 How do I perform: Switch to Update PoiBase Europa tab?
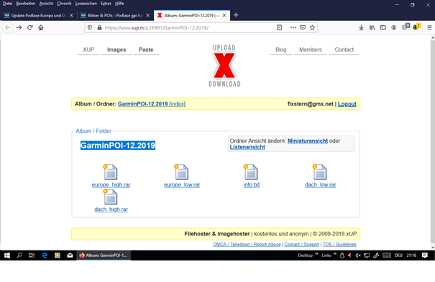[38, 15]
